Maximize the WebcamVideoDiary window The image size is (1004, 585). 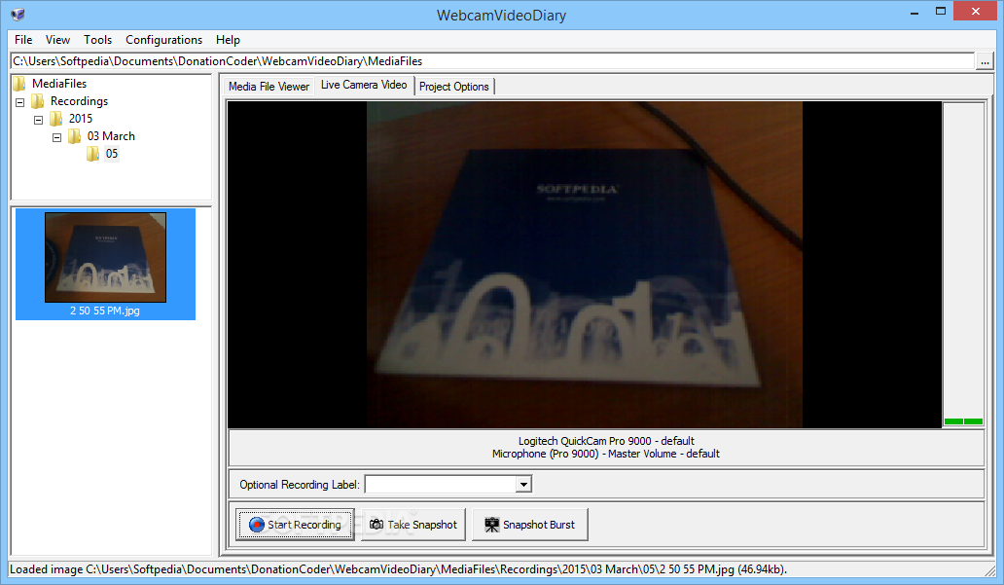[x=941, y=11]
